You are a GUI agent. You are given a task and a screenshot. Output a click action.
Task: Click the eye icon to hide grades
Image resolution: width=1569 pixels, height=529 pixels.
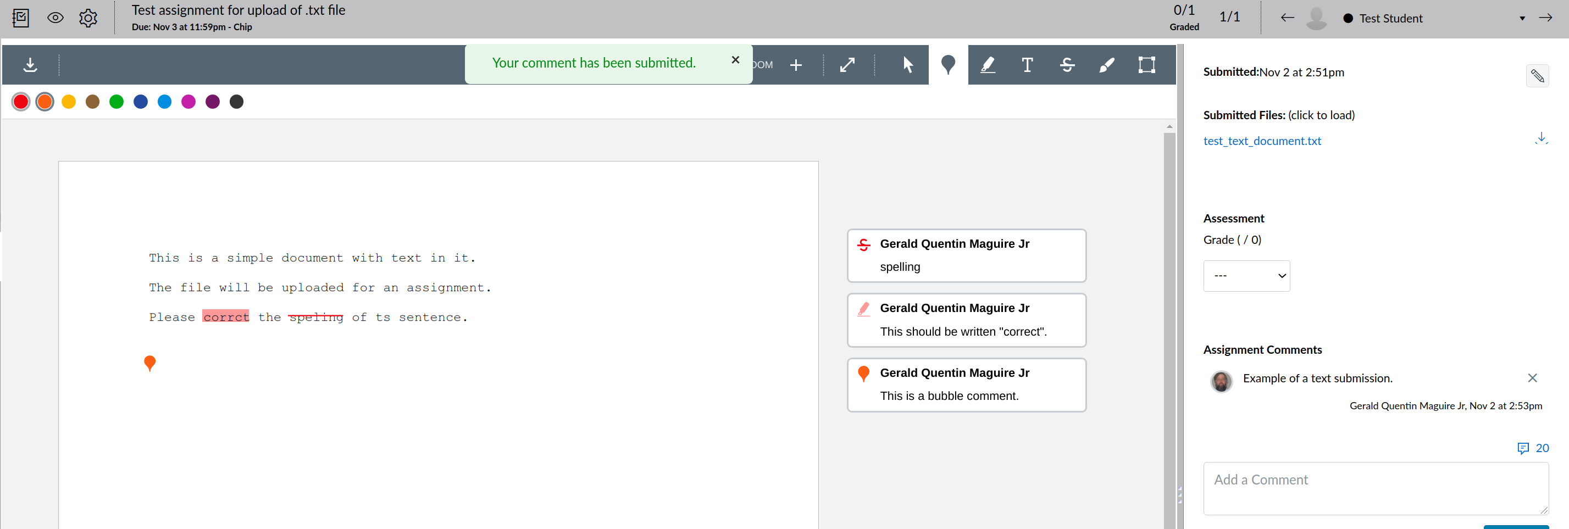pos(55,18)
